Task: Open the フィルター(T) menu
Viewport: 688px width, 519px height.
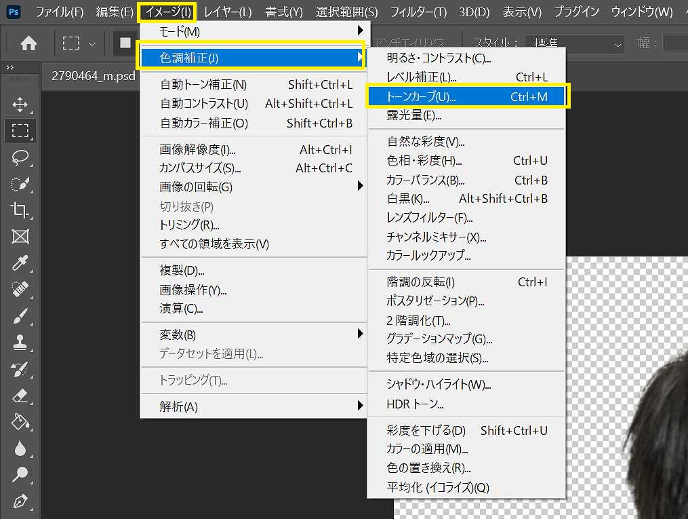Action: (419, 12)
